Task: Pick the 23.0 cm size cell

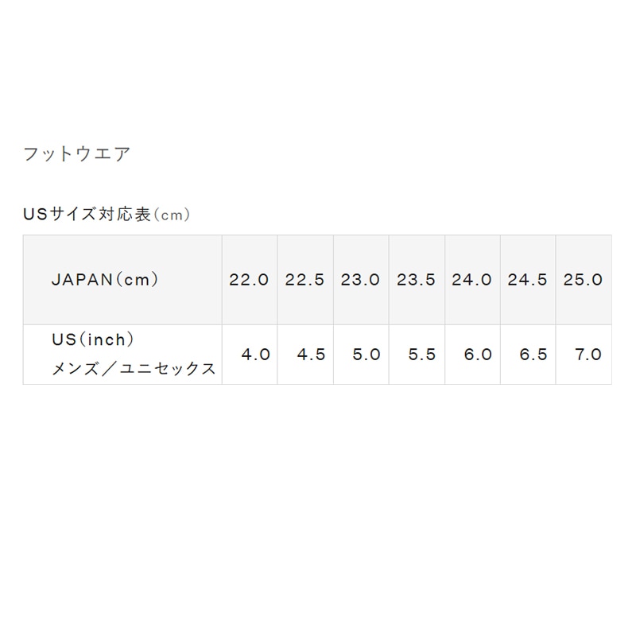Action: [x=361, y=280]
